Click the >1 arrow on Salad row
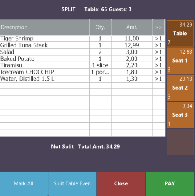Image resolution: width=195 pixels, height=196 pixels. [158, 52]
